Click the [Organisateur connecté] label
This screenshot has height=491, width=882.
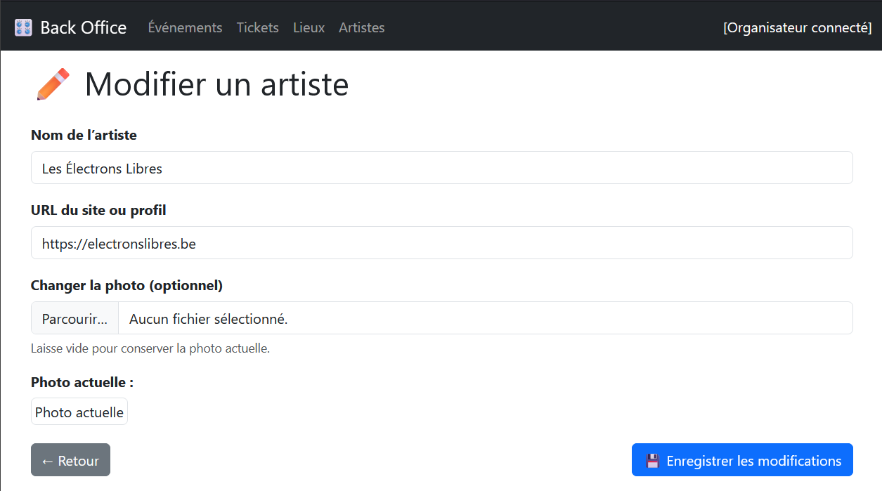[798, 27]
